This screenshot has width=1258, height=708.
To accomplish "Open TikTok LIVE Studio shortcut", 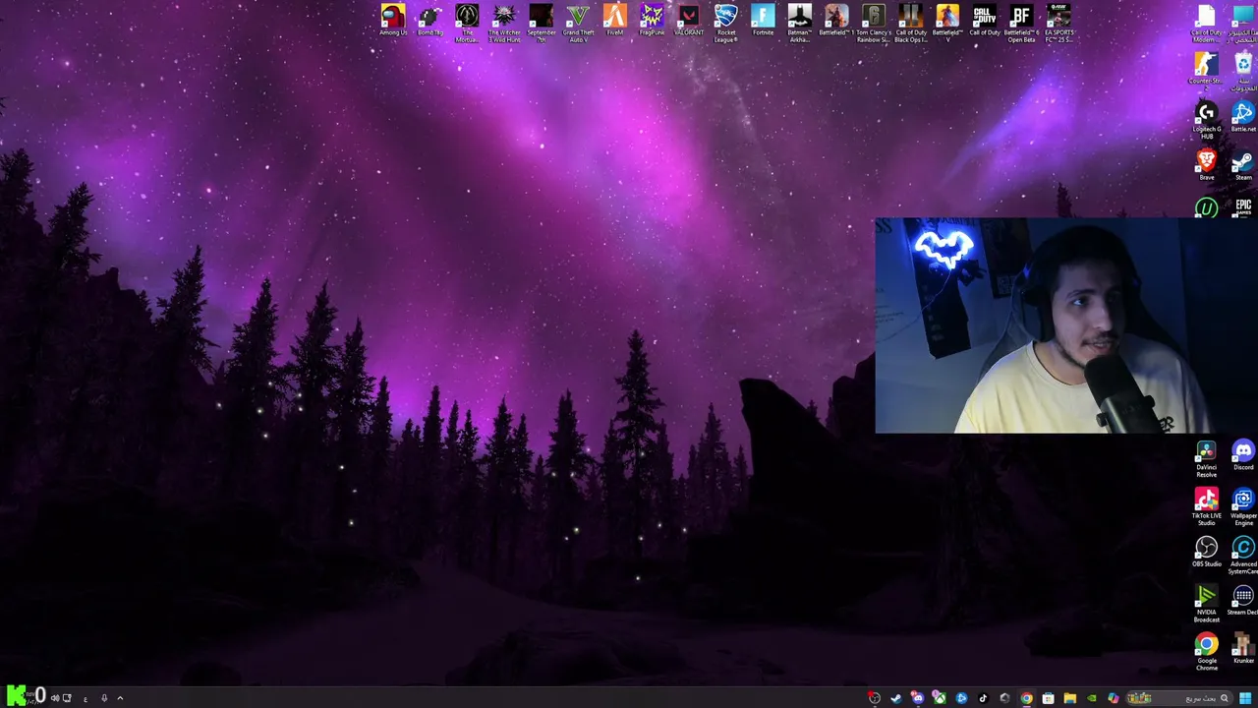I will pos(1206,507).
